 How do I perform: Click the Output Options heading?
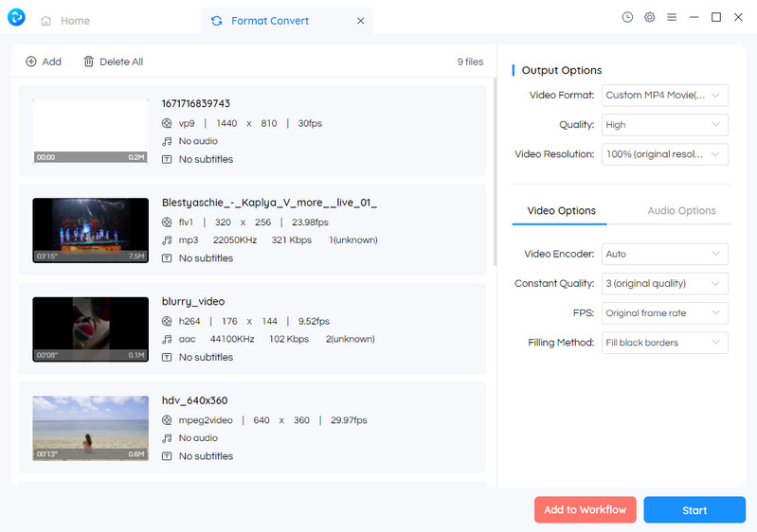(x=562, y=70)
